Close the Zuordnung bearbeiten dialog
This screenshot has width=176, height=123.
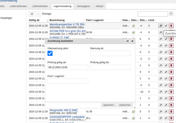pyautogui.click(x=132, y=41)
